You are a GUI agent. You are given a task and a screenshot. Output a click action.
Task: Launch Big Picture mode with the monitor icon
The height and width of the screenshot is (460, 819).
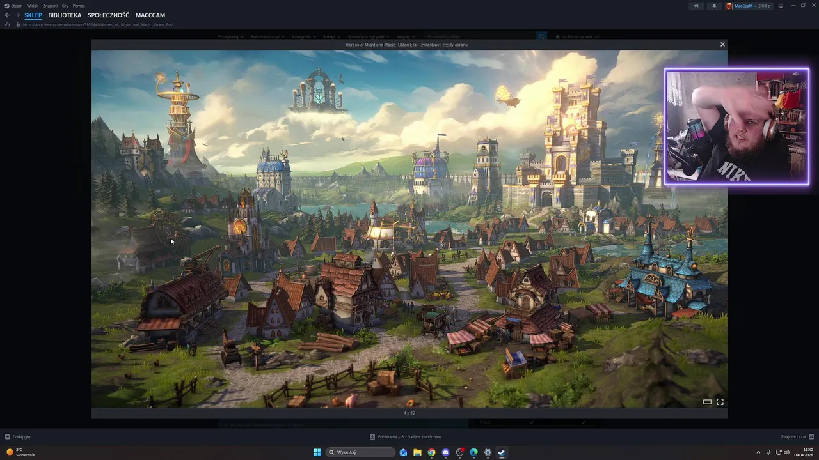[781, 6]
